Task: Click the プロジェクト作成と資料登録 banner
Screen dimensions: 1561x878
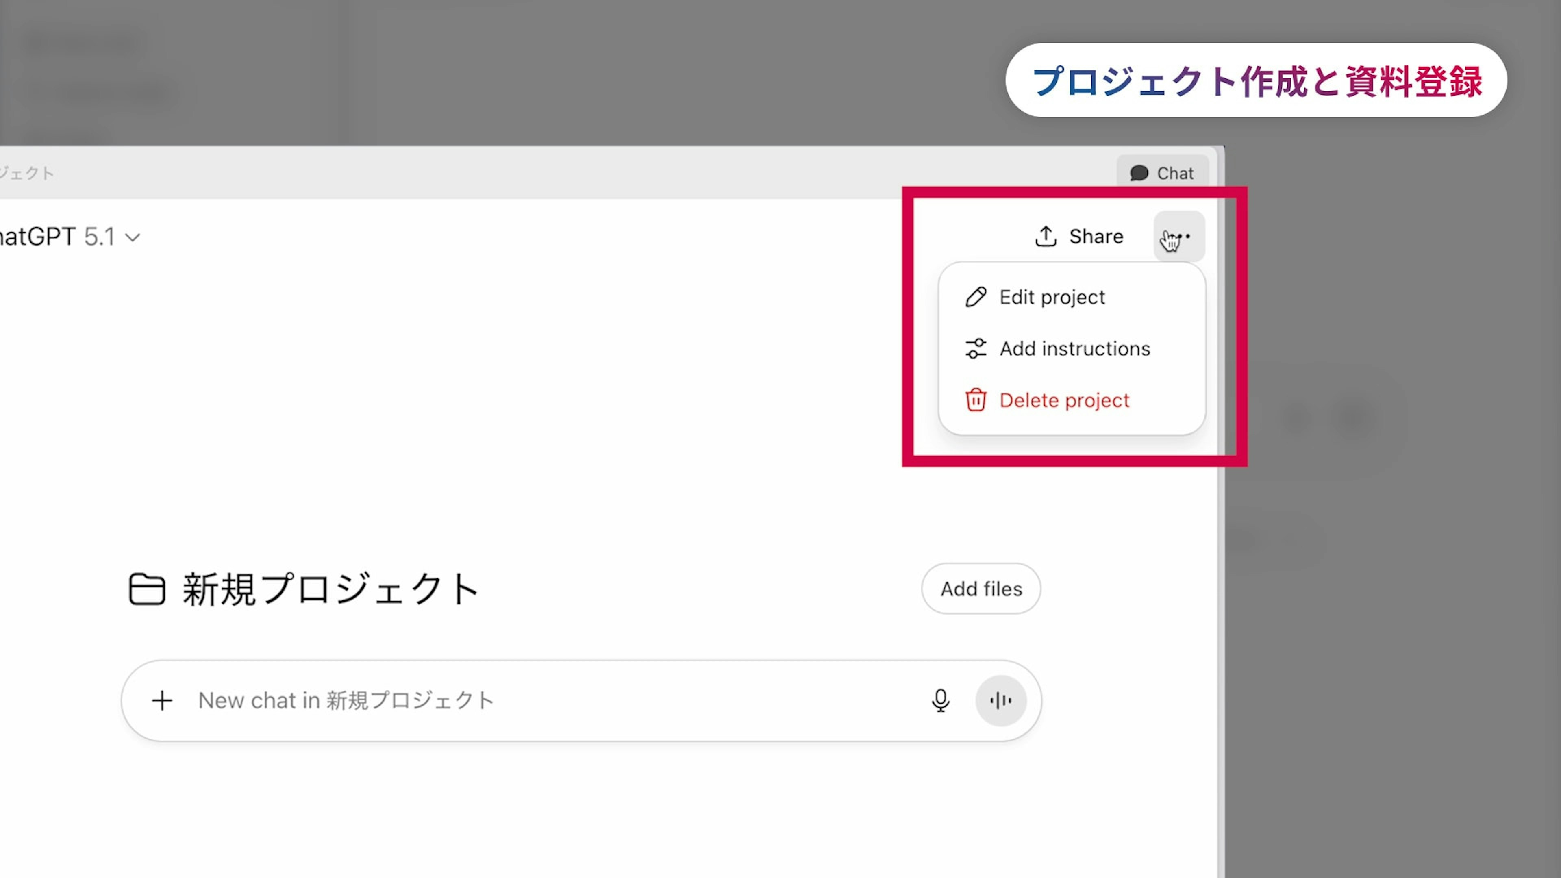Action: tap(1256, 80)
